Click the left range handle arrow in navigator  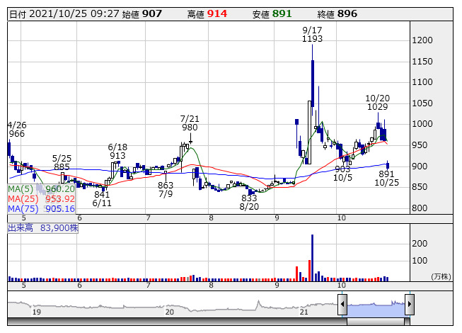342,305
